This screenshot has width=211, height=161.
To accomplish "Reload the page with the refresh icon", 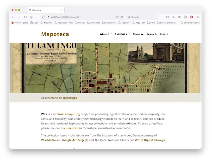I will click(x=25, y=17).
